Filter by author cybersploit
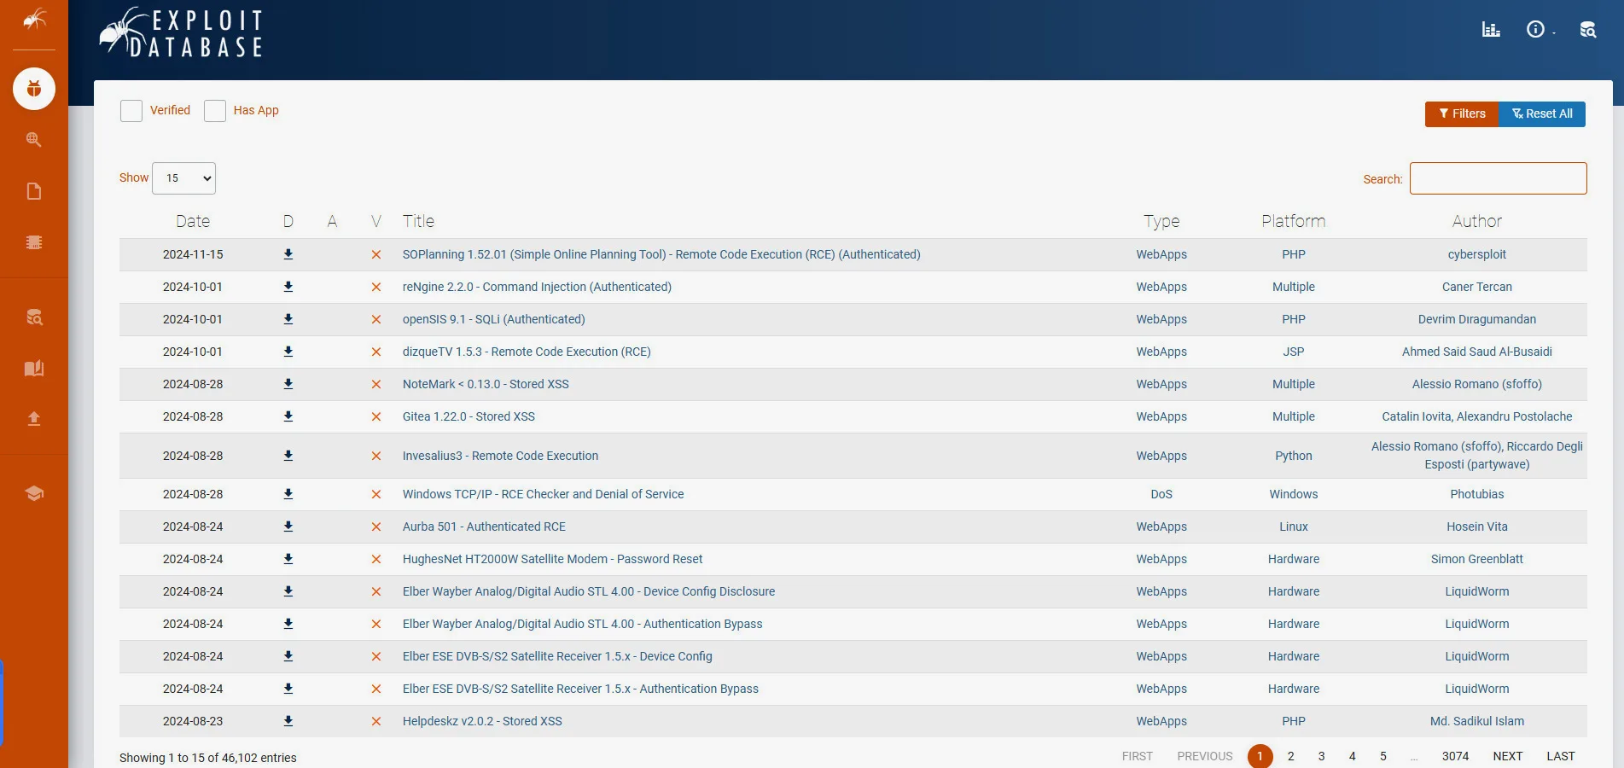This screenshot has width=1624, height=768. coord(1477,254)
